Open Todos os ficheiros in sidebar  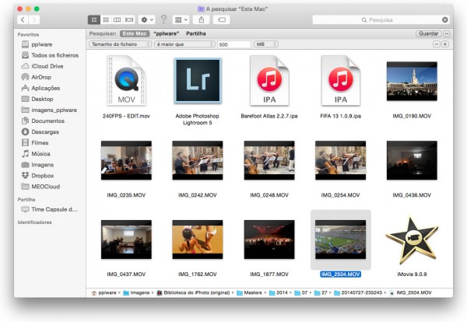click(50, 55)
